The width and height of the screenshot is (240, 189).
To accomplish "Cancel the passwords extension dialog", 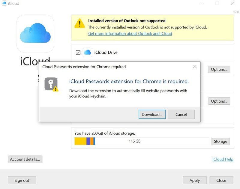I will click(x=181, y=114).
